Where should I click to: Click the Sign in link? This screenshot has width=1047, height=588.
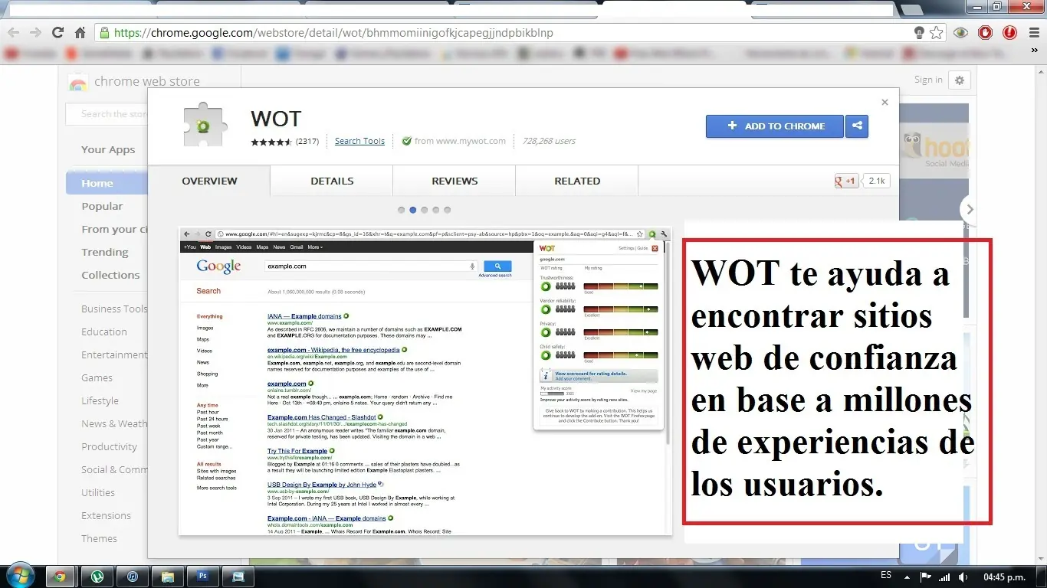(928, 80)
